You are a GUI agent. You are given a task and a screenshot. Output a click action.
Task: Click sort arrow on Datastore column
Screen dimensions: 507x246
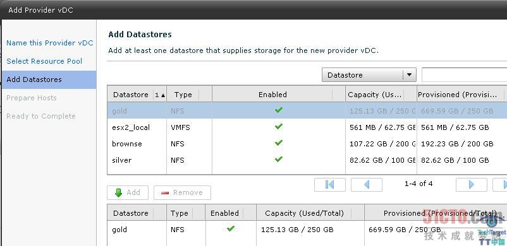[x=163, y=95]
